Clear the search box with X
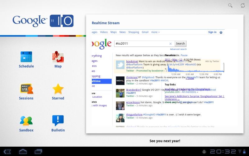Screen dimensions: 249x156 pos(170,44)
